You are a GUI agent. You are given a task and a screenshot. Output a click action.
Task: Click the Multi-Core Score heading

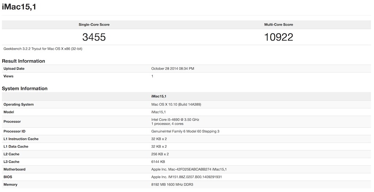click(x=279, y=25)
